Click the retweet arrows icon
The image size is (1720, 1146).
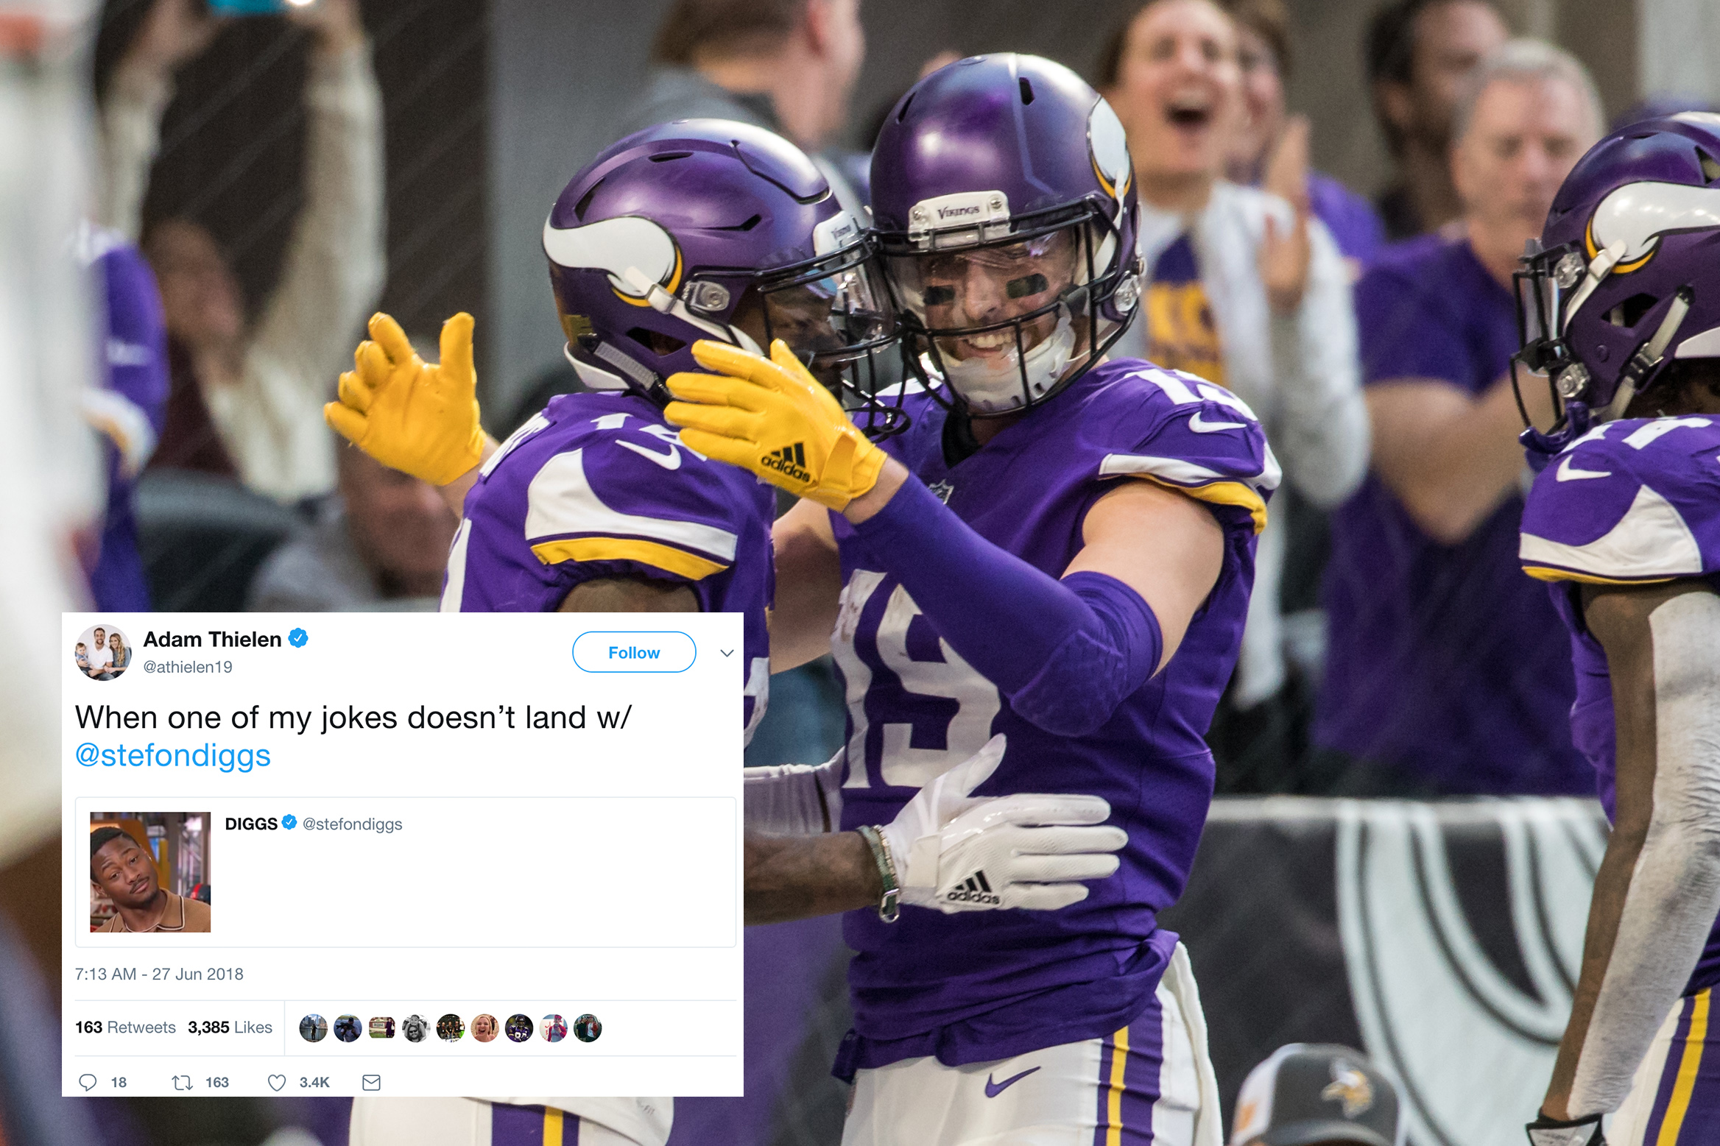[x=182, y=1082]
